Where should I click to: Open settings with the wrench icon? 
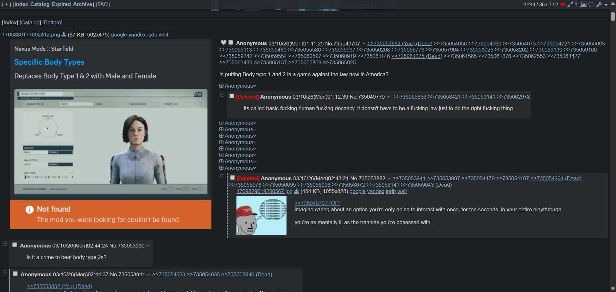point(599,4)
